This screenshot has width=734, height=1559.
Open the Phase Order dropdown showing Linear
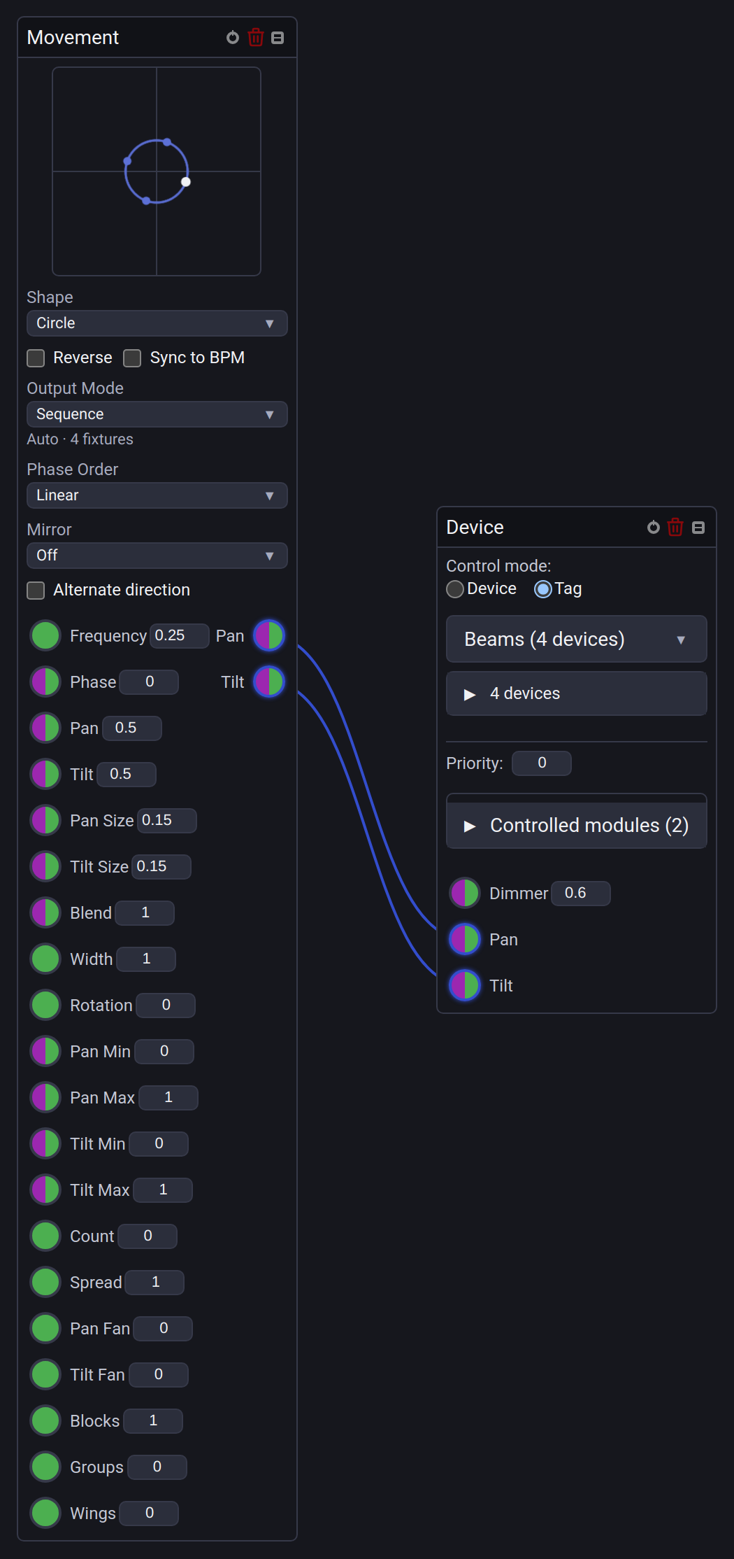pos(157,495)
